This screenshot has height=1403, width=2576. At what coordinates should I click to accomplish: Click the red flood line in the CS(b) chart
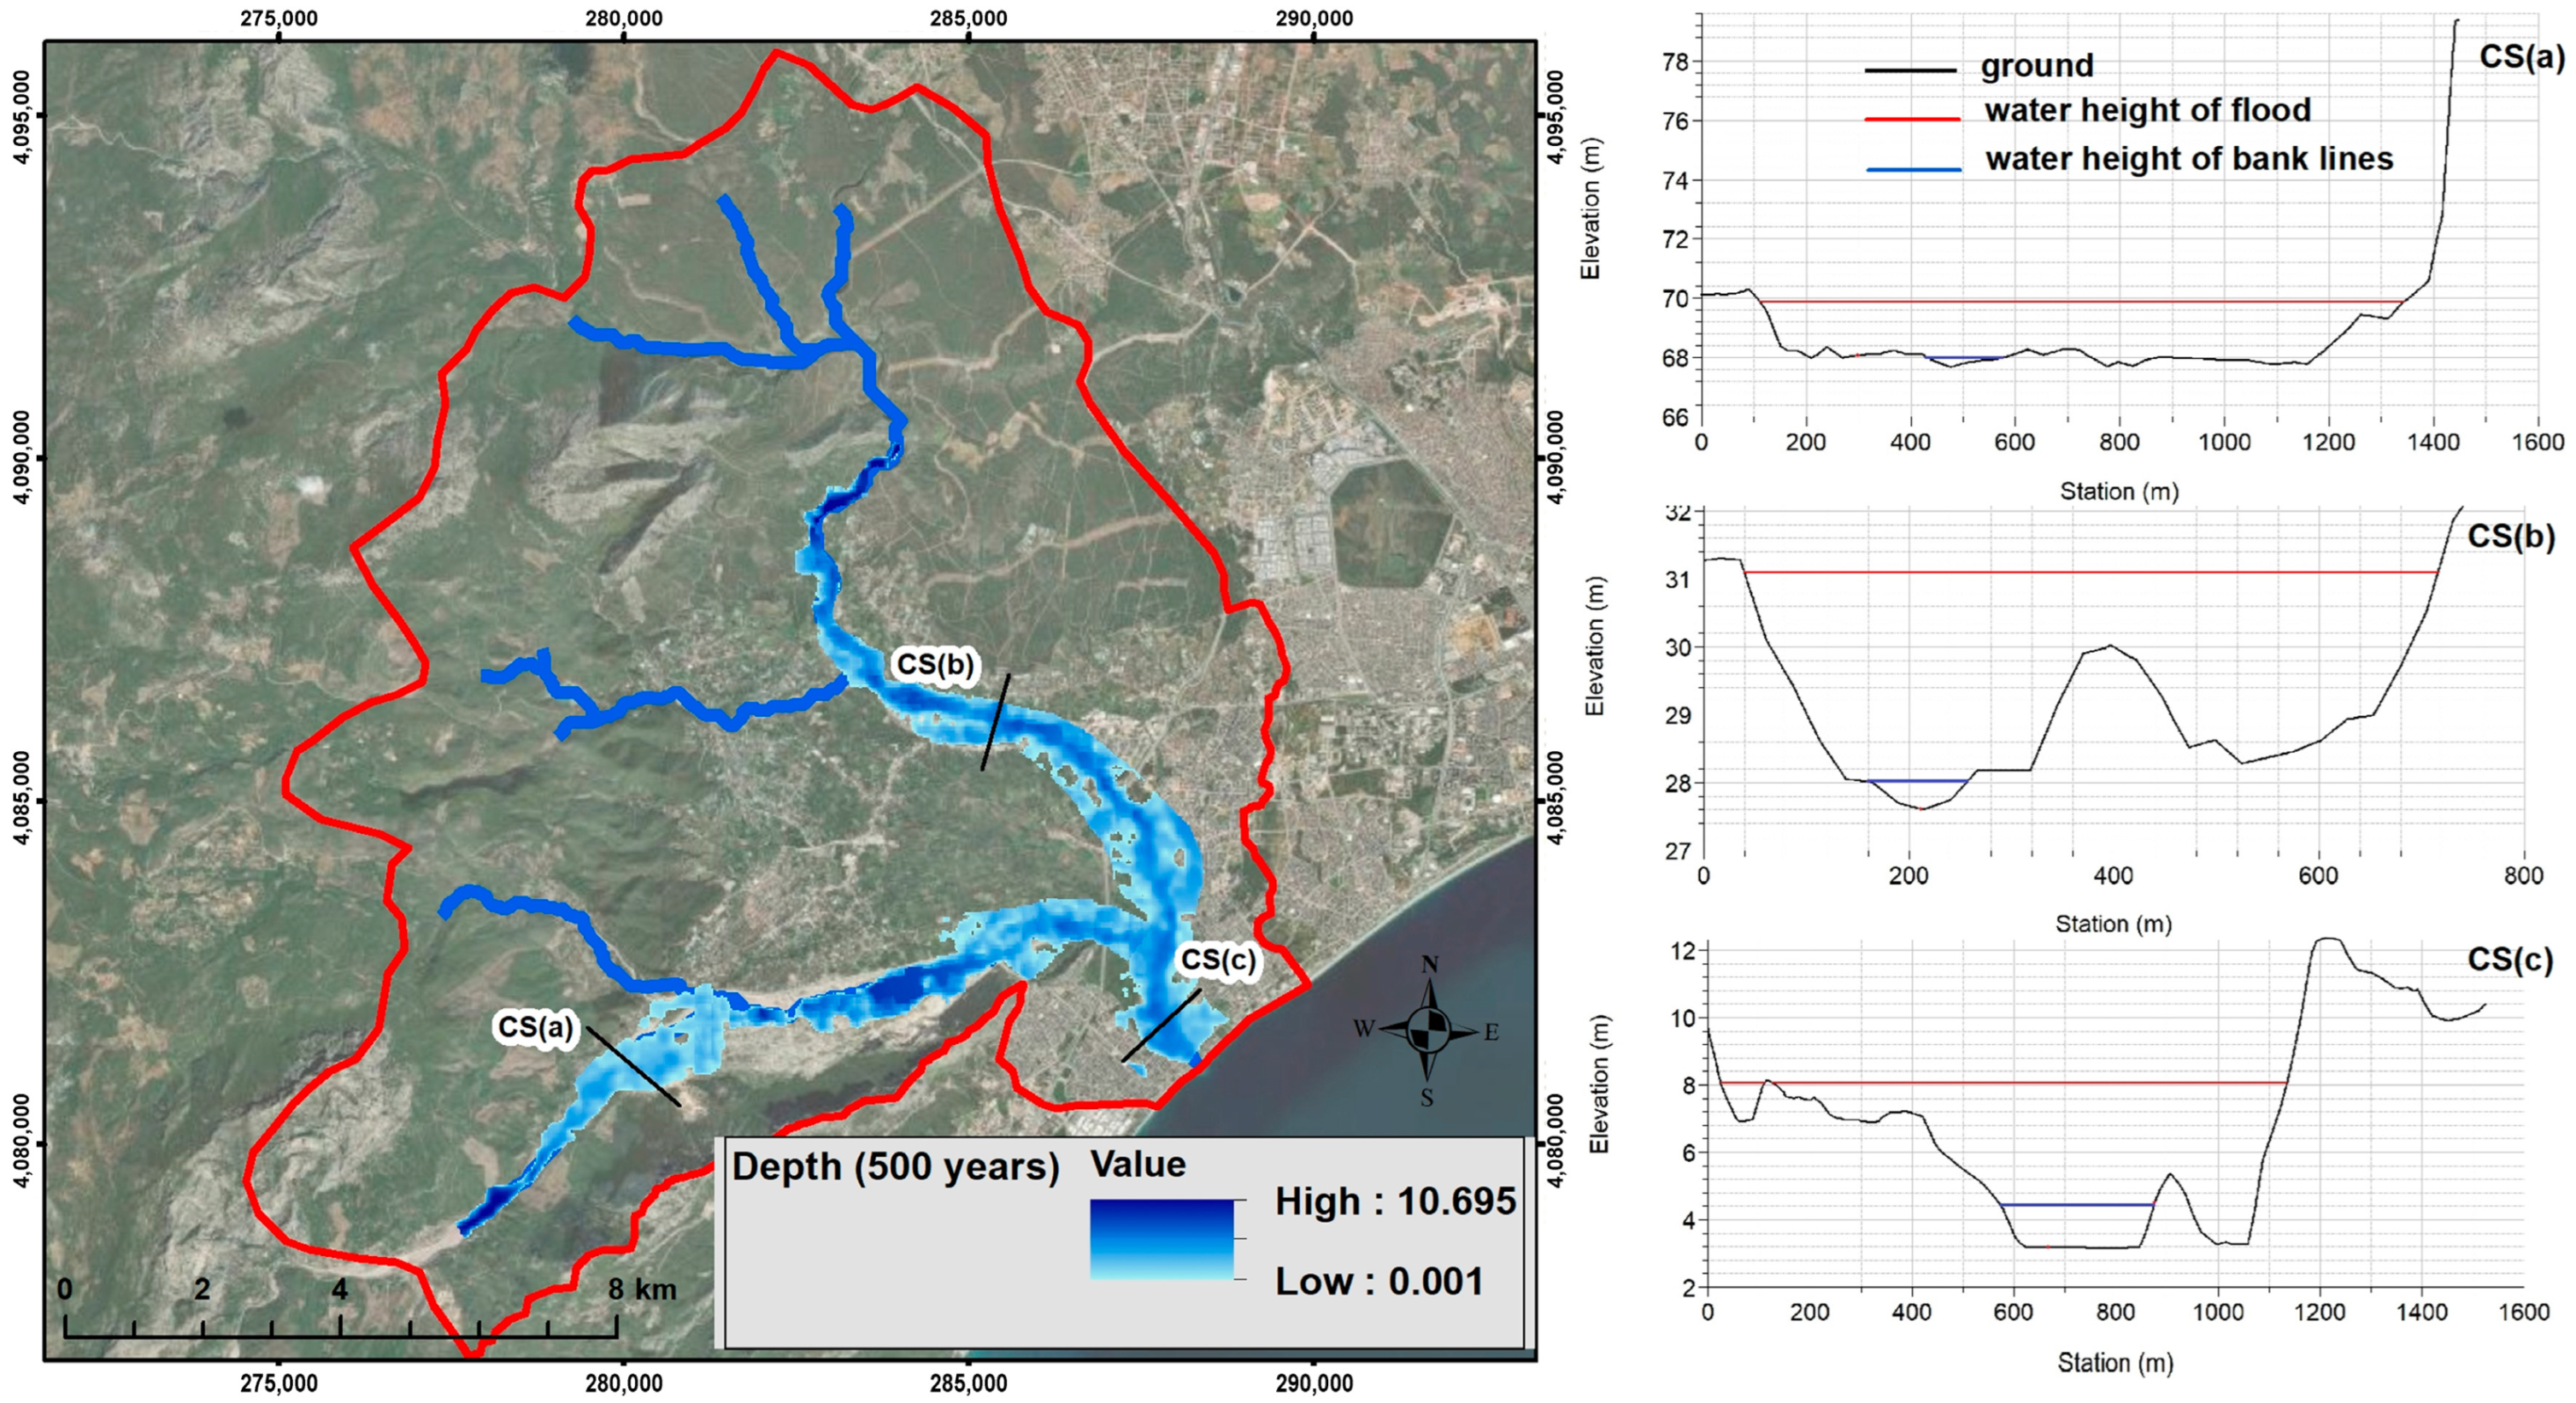tap(2090, 573)
